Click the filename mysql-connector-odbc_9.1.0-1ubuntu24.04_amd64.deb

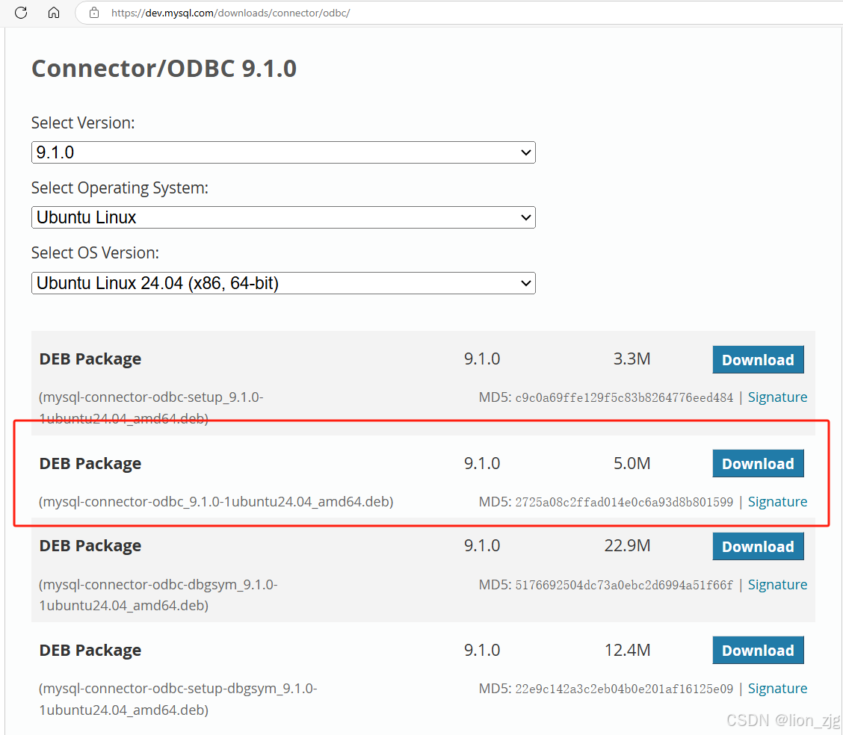[216, 502]
